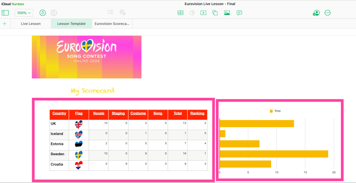Select the Sweden bar in the chart
356x183 pixels.
pyautogui.click(x=273, y=154)
